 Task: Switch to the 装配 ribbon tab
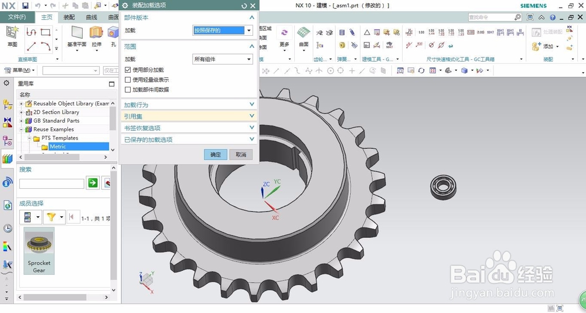[69, 17]
